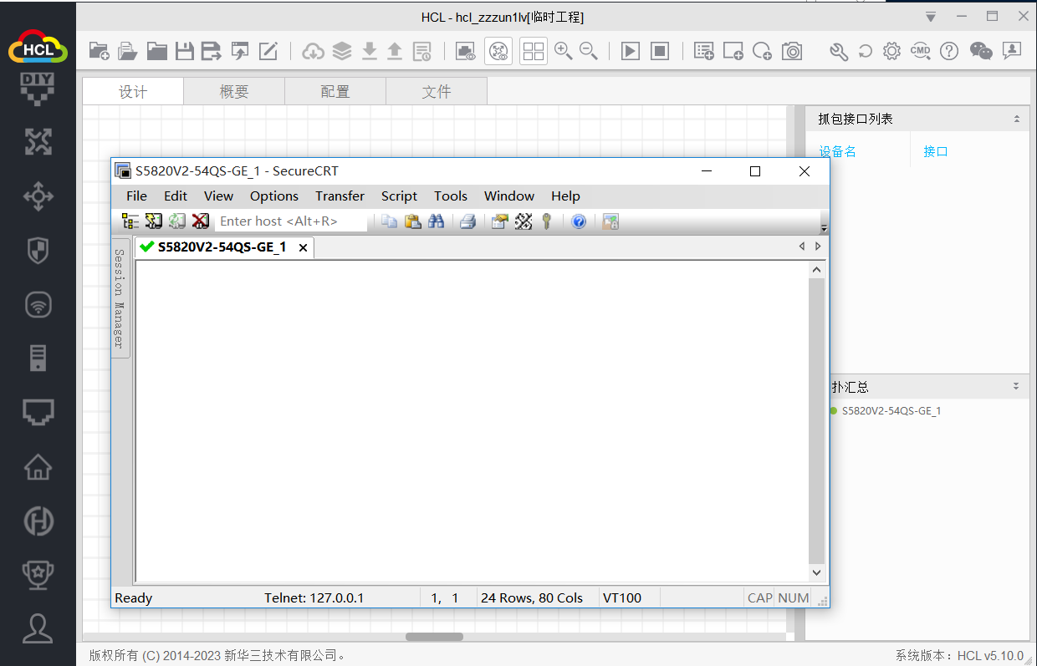Click the cloud download icon
The width and height of the screenshot is (1037, 666).
pos(313,51)
